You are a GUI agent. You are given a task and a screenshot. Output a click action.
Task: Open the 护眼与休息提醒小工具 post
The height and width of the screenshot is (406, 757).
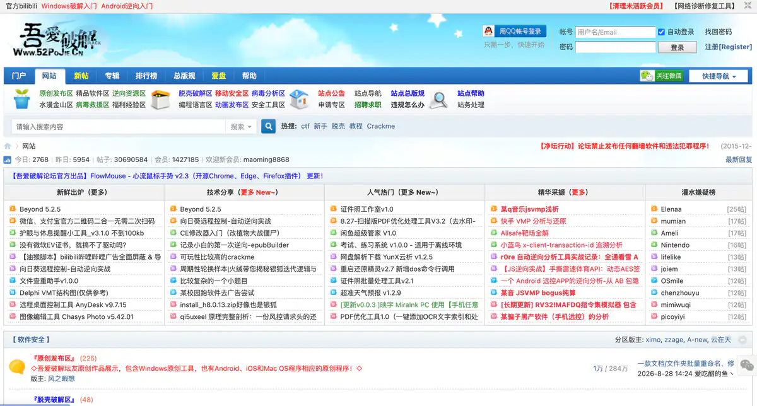[x=82, y=233]
